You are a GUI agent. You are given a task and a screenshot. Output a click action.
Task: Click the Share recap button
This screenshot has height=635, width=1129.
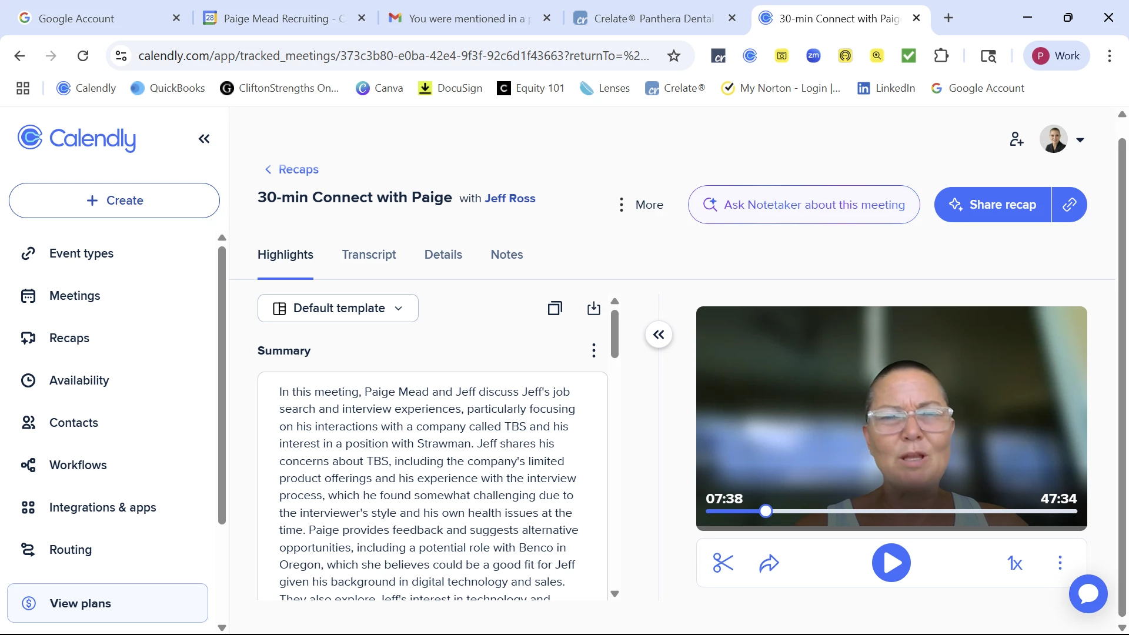point(993,205)
